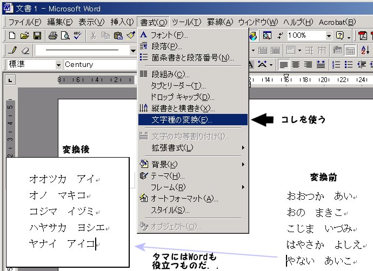Select the Draw Table pencil tool
Viewport: 373px width, 271px height.
click(x=12, y=50)
